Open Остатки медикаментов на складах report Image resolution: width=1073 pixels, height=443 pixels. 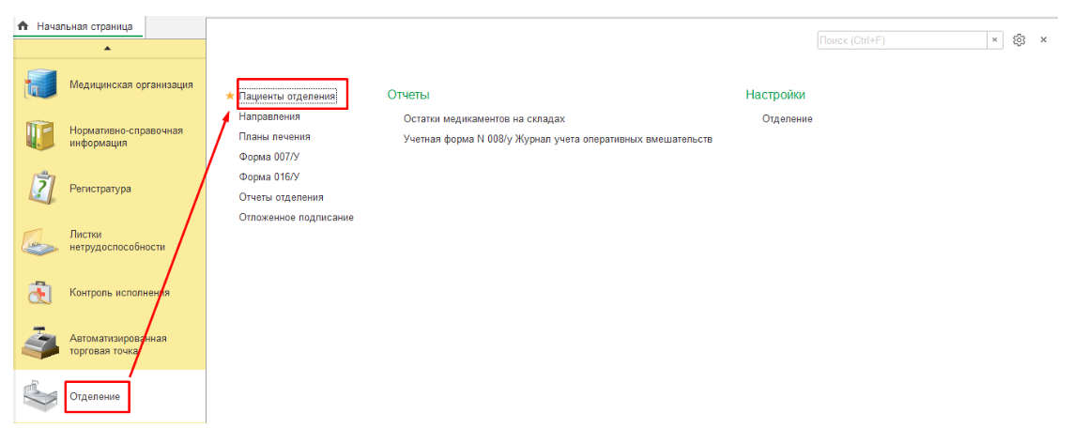pyautogui.click(x=483, y=119)
